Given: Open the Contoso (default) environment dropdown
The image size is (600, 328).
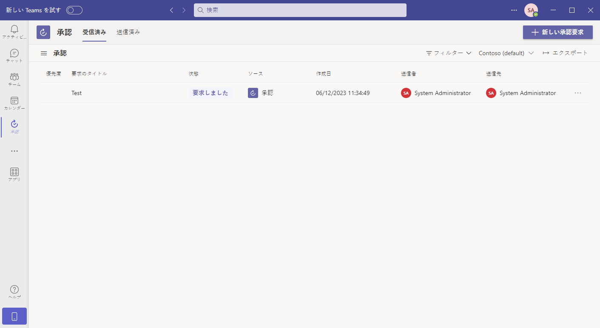Looking at the screenshot, I should [x=506, y=53].
